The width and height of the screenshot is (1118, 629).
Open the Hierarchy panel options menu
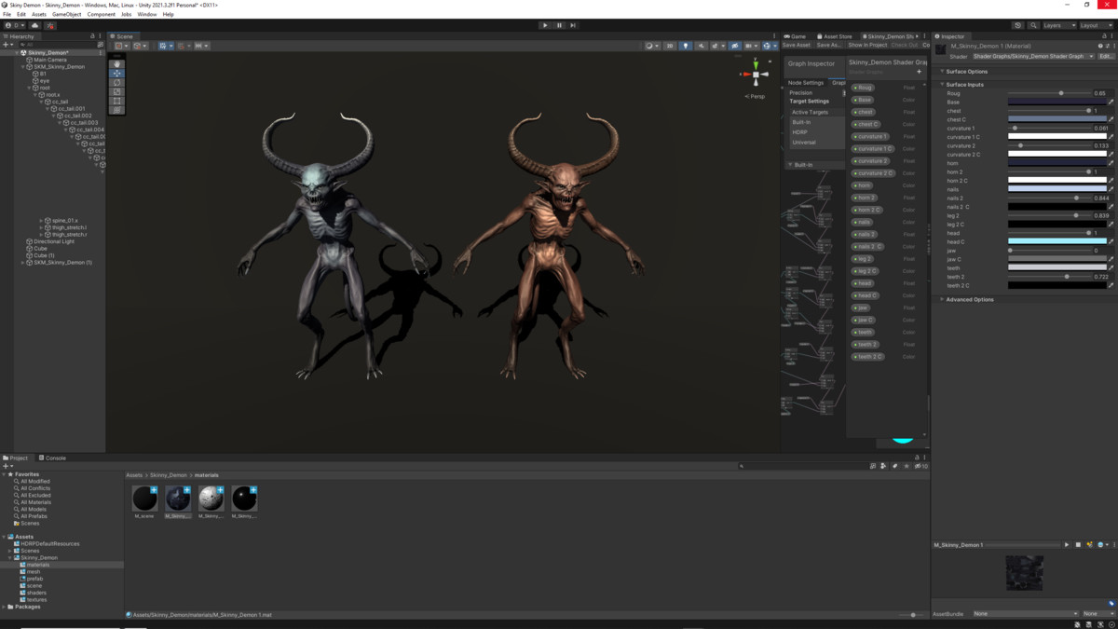(100, 36)
